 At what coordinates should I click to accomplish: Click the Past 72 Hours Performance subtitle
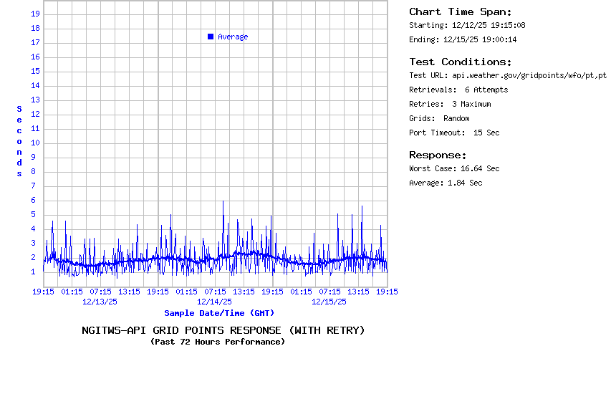click(x=218, y=342)
